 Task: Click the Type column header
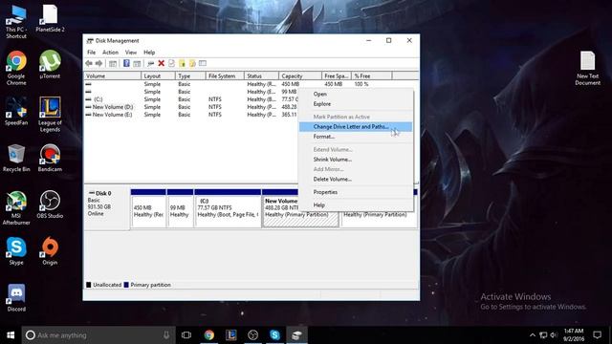point(190,76)
